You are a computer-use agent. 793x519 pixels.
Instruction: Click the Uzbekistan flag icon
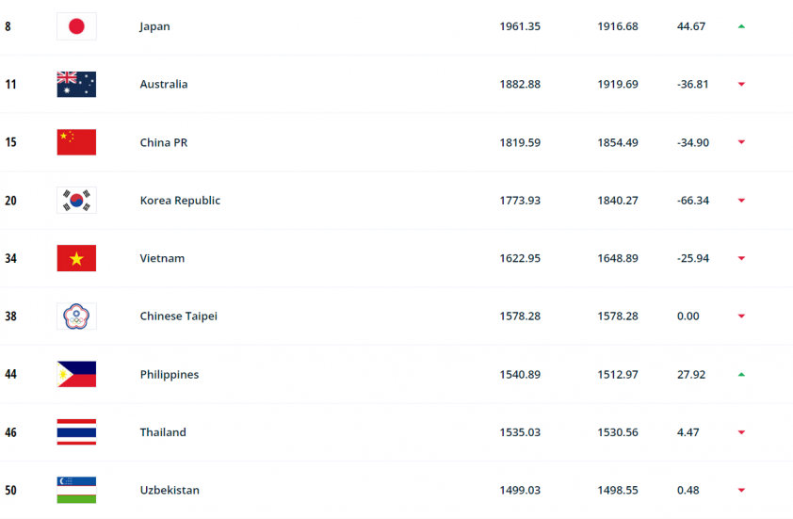pyautogui.click(x=76, y=490)
